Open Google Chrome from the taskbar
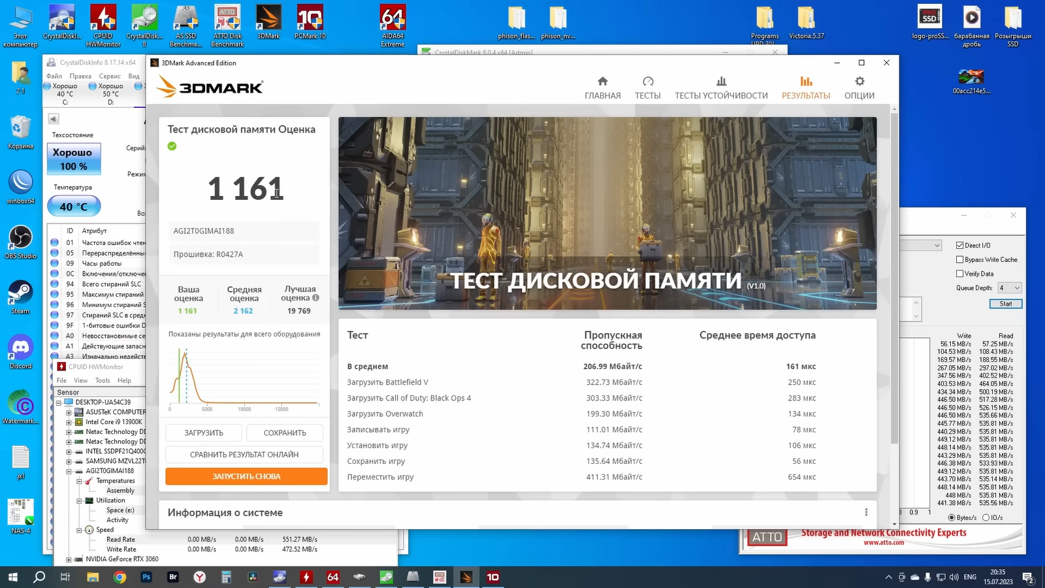The image size is (1045, 588). [x=120, y=577]
